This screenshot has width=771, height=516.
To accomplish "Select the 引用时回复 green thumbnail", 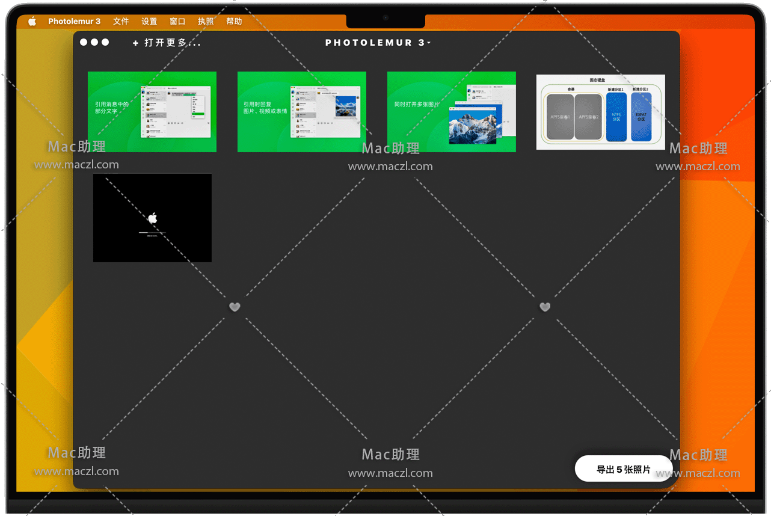I will pyautogui.click(x=302, y=112).
